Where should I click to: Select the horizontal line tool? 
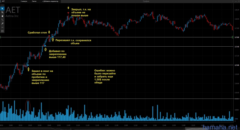click(2, 27)
